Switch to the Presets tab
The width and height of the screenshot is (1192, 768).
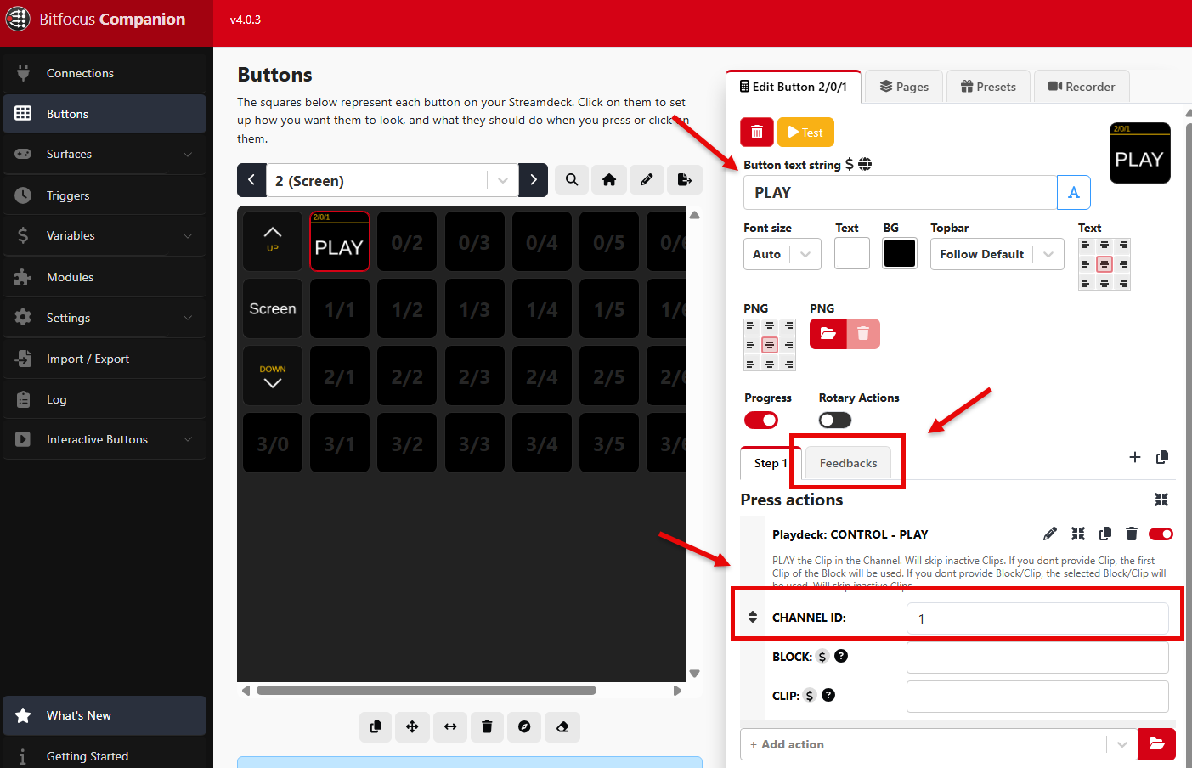click(x=988, y=87)
